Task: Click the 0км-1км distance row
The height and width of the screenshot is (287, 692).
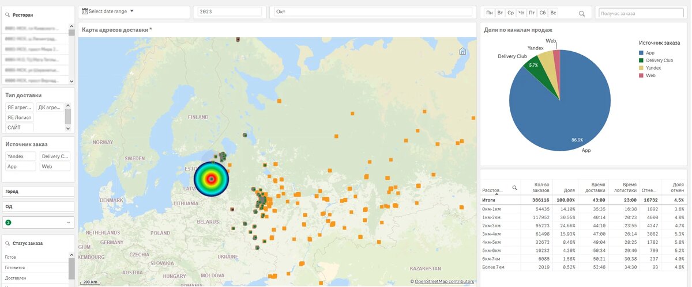Action: click(584, 209)
